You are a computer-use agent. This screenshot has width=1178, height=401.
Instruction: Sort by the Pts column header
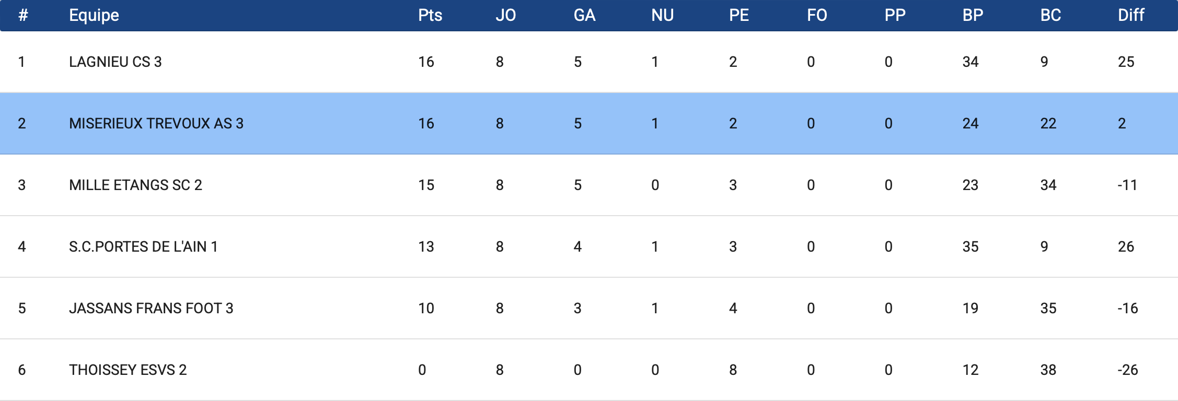430,15
